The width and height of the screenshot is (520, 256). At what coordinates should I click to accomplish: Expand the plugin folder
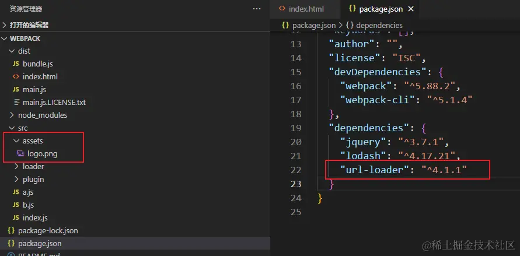(x=16, y=179)
